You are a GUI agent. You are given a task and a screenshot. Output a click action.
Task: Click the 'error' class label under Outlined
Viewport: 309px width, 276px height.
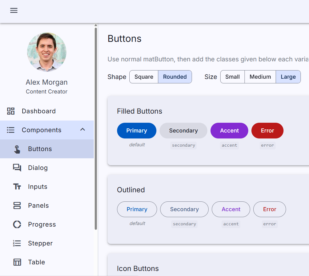(270, 224)
